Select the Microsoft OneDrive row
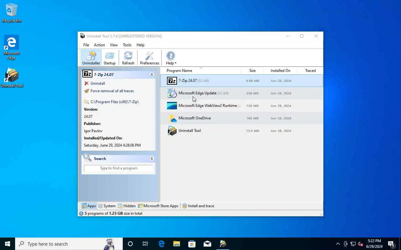Image resolution: width=401 pixels, height=250 pixels. pos(242,118)
